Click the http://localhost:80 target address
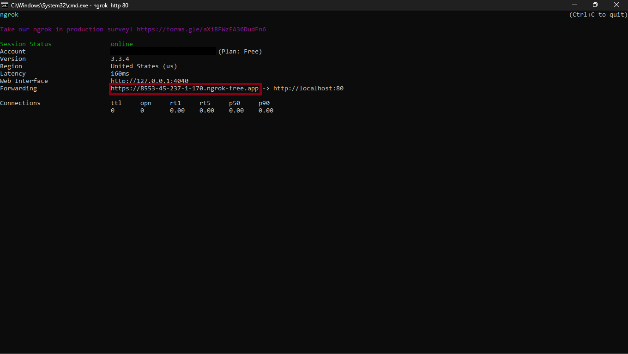Screen dimensions: 628x354 point(308,88)
